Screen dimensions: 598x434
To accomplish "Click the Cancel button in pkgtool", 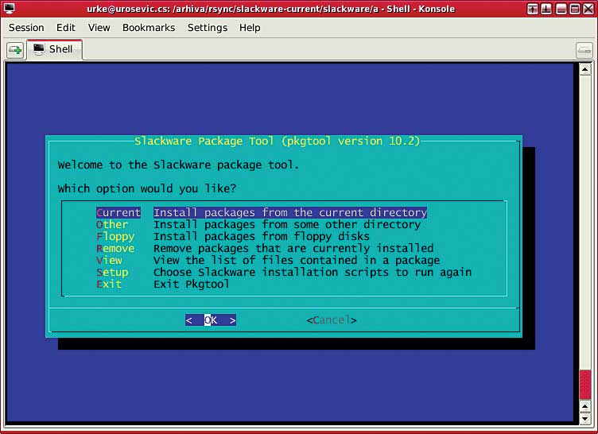I will [331, 320].
